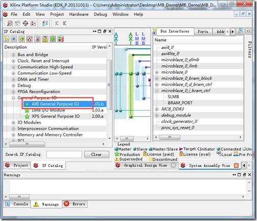The height and width of the screenshot is (221, 257).
Task: Click the diamond-shaped toolbar icon
Action: pos(25,23)
